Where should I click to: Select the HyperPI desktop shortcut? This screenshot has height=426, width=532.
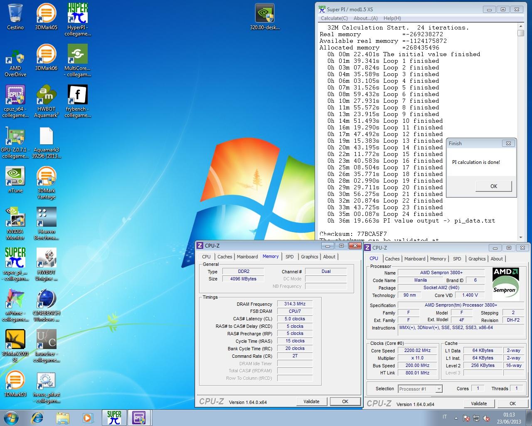tap(78, 20)
